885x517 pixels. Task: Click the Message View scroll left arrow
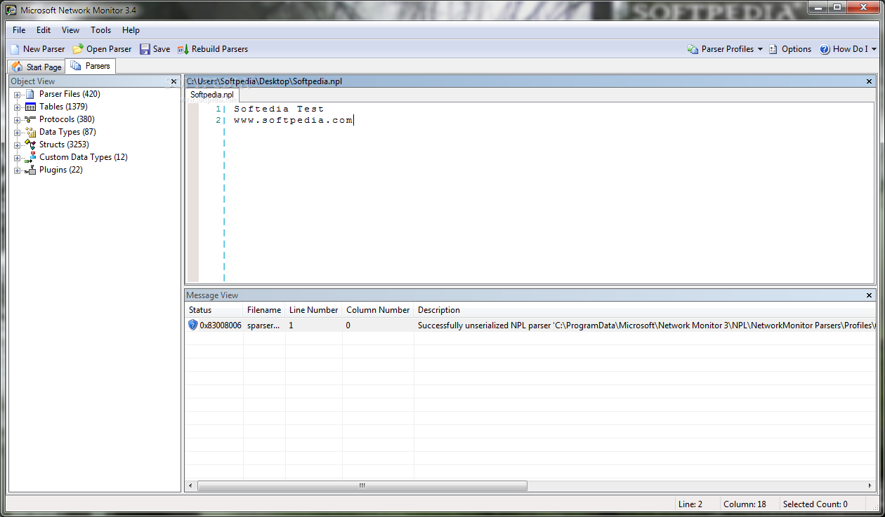pyautogui.click(x=191, y=485)
